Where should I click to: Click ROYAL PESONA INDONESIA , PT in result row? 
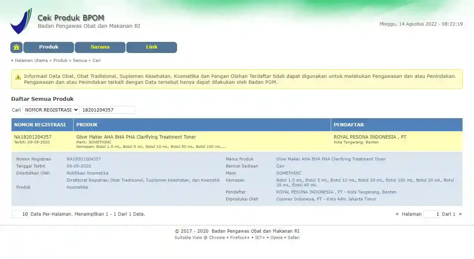(x=370, y=137)
